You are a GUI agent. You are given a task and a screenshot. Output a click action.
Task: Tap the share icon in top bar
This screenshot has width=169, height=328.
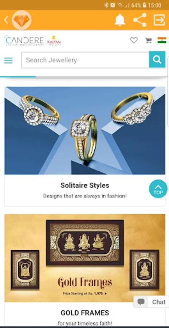[140, 20]
